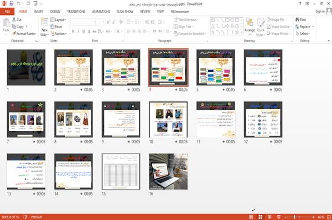
Task: Insert a New Slide
Action: click(x=44, y=27)
